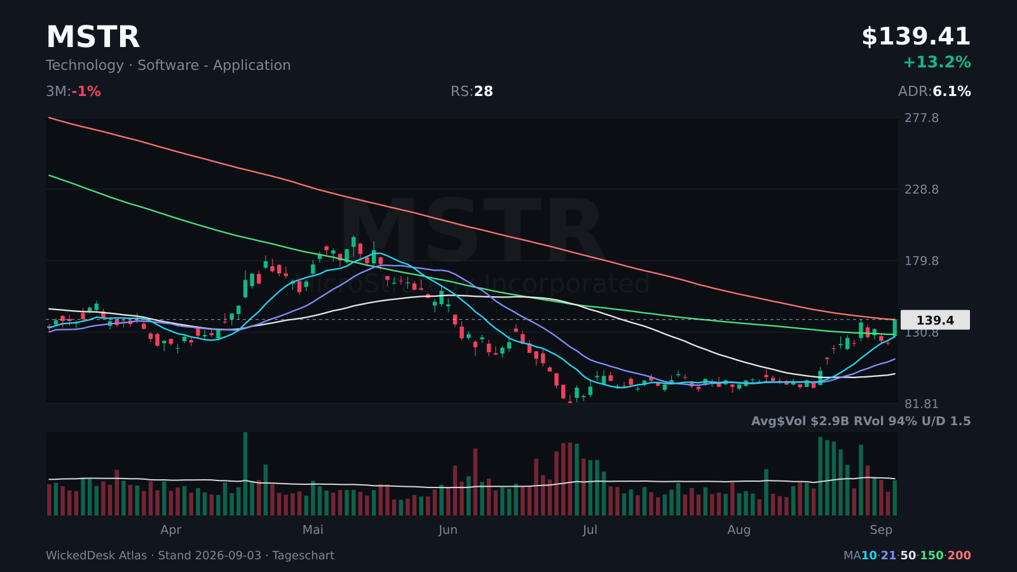Click the Apr date axis label
The height and width of the screenshot is (572, 1017).
coord(171,530)
